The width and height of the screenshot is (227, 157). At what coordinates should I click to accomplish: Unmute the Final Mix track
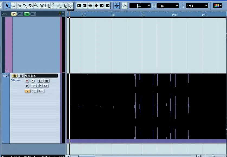pos(14,76)
